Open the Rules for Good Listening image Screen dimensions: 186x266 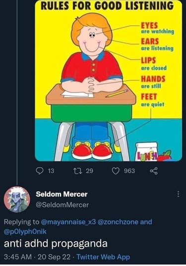[108, 81]
